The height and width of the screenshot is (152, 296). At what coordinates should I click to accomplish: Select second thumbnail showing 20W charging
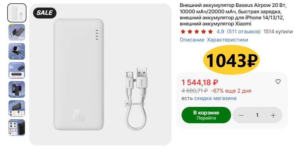tap(17, 32)
